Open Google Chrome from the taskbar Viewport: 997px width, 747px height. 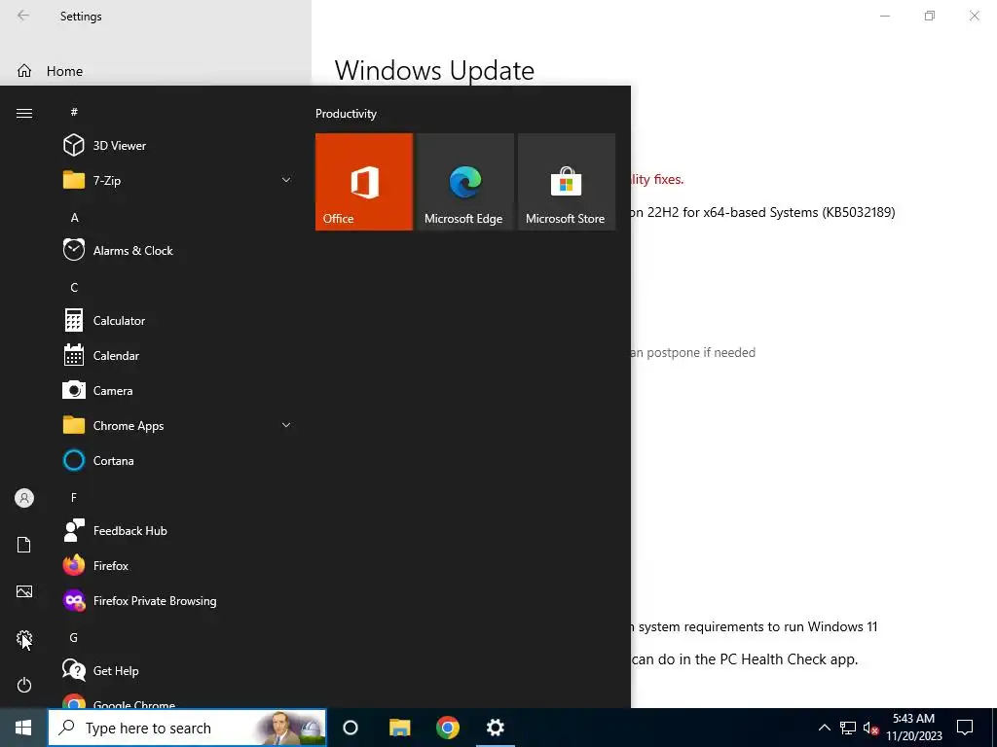[x=448, y=728]
